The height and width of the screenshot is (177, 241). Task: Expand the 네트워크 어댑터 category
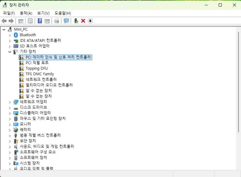coord(10,102)
